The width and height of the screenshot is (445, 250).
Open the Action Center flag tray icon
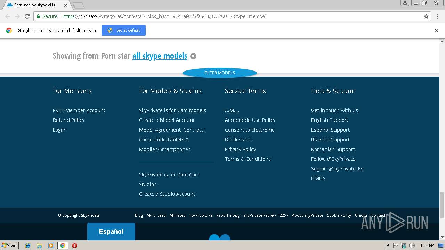point(395,245)
